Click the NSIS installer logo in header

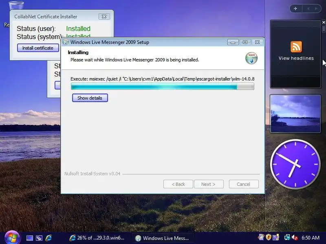coord(251,58)
